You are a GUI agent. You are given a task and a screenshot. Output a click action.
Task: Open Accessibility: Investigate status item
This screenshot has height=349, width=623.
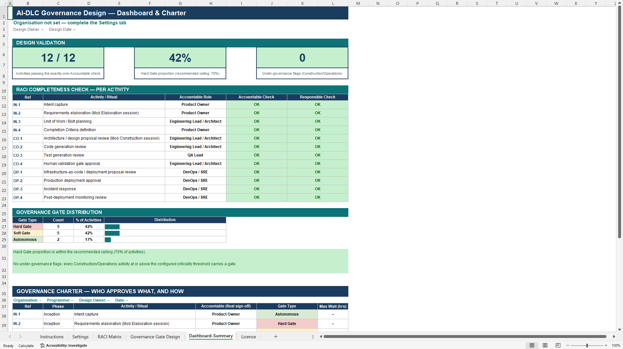coord(64,345)
